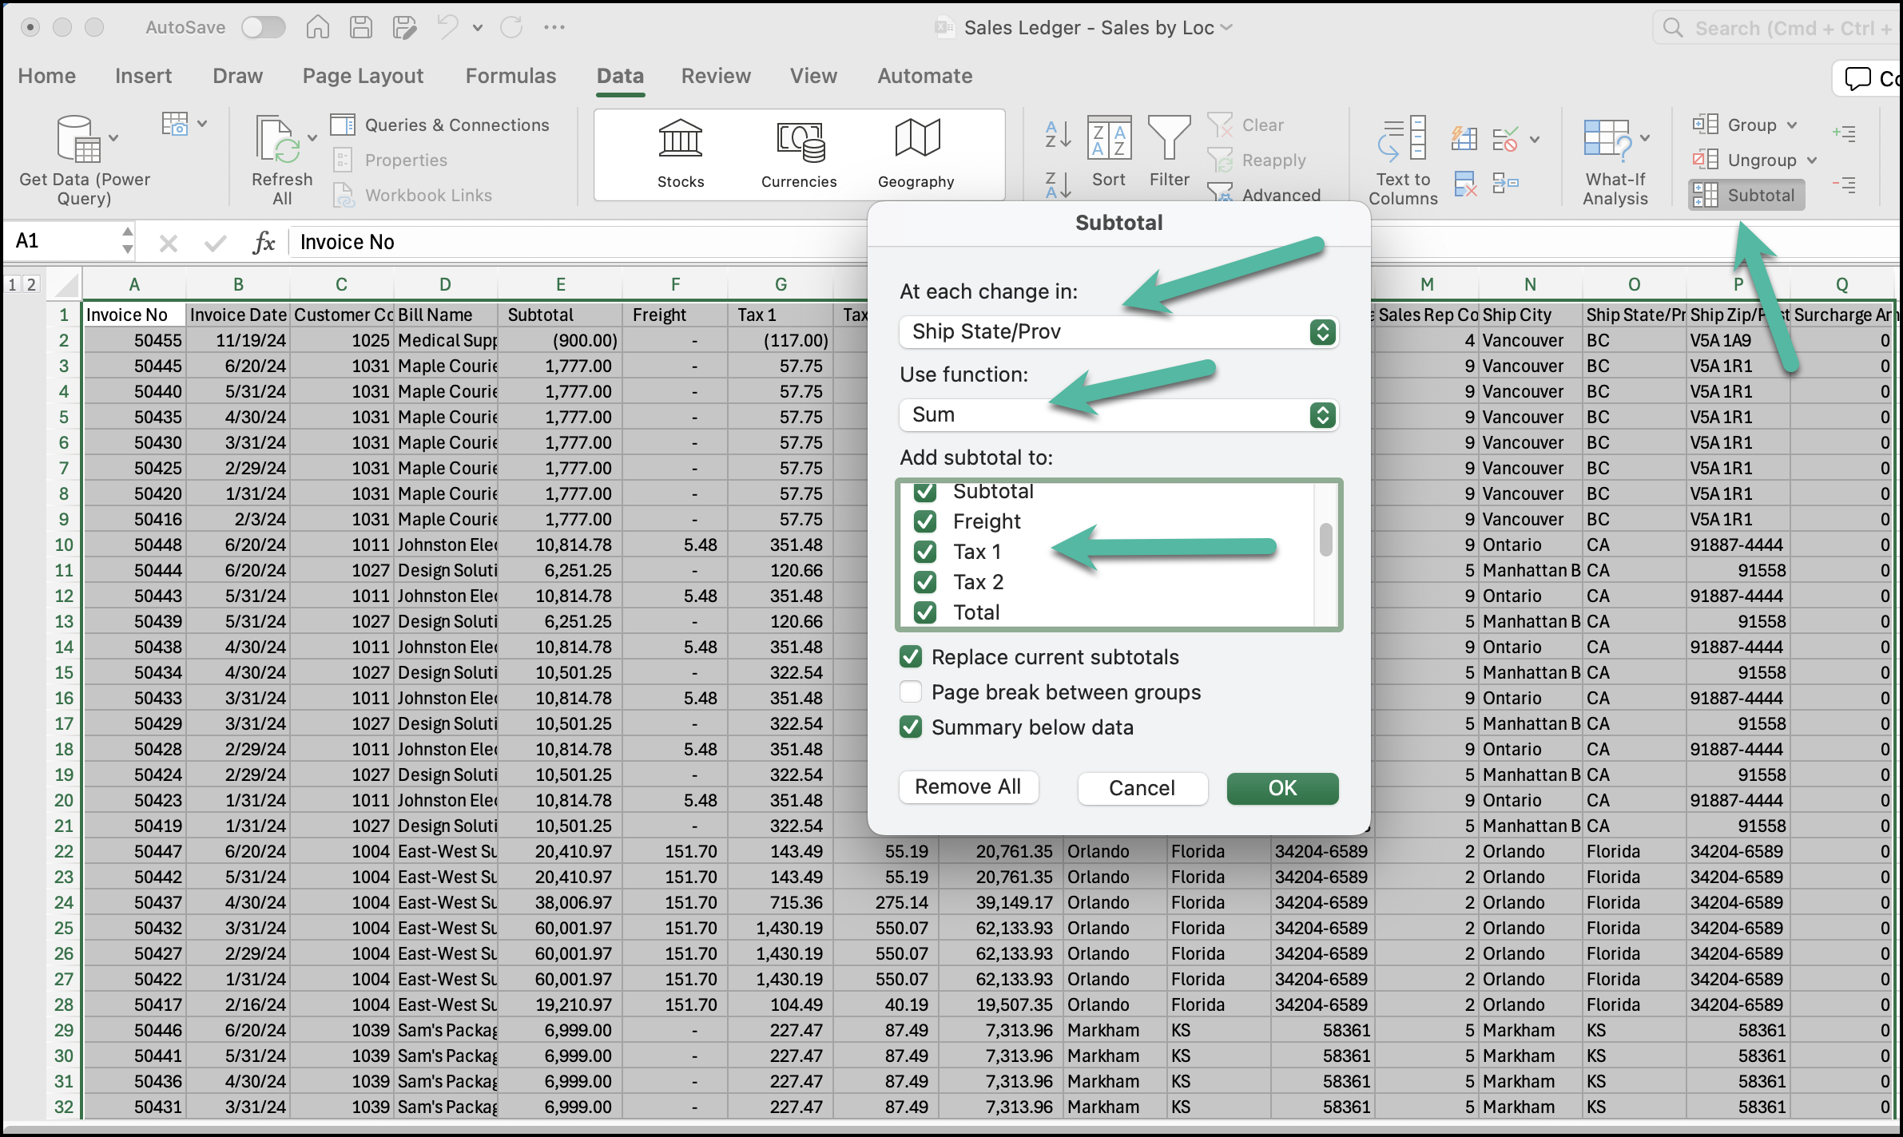Image resolution: width=1903 pixels, height=1137 pixels.
Task: Click the Refresh All icon
Action: (277, 141)
